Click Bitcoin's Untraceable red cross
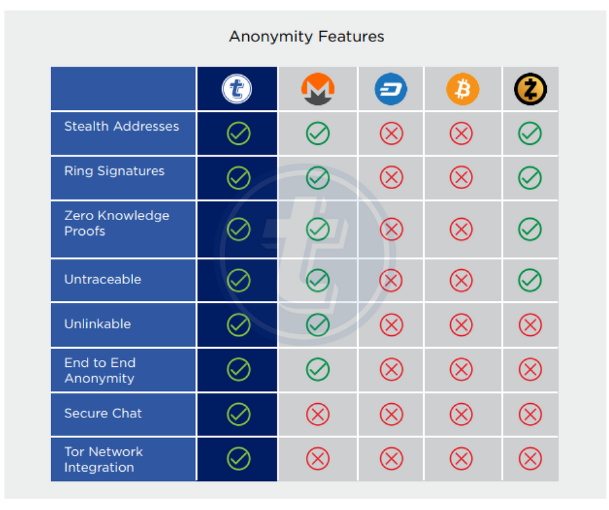The width and height of the screenshot is (609, 510). point(461,280)
